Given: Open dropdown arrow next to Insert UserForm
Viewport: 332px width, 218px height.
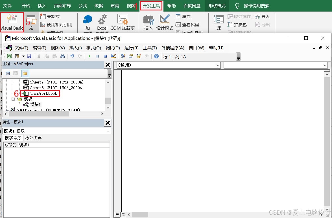Looking at the screenshot, I should coord(23,56).
